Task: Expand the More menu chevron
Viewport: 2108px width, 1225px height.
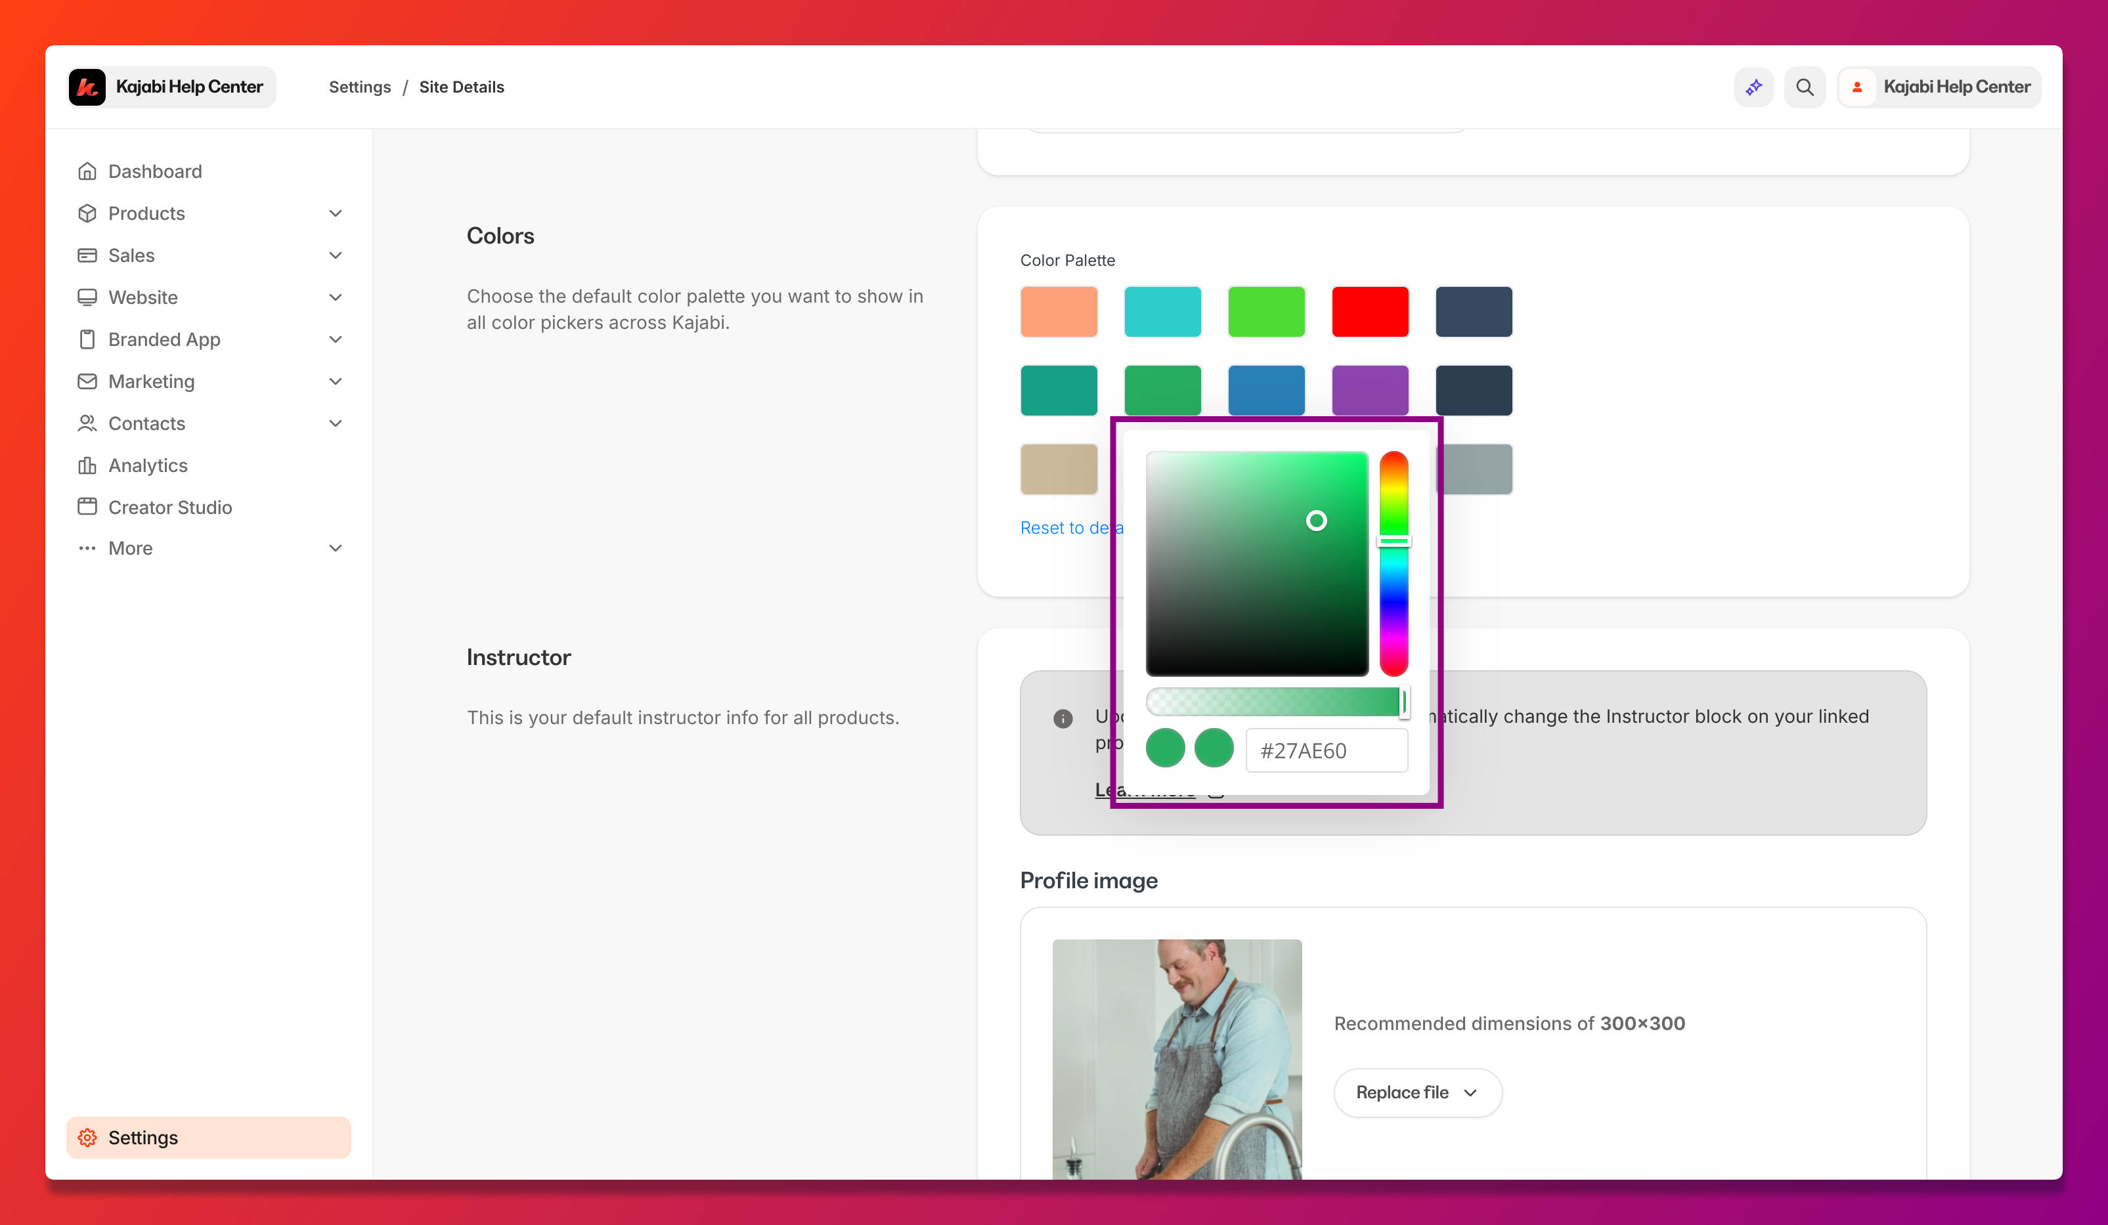Action: click(336, 549)
